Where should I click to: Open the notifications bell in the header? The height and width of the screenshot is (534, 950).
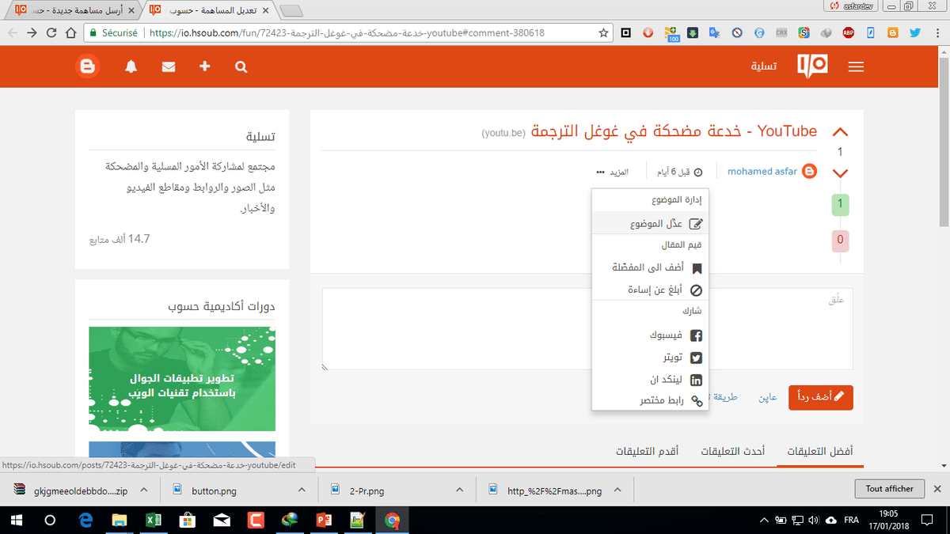click(131, 67)
